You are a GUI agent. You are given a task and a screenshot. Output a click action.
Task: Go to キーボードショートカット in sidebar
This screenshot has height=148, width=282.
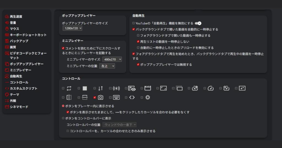click(28, 35)
